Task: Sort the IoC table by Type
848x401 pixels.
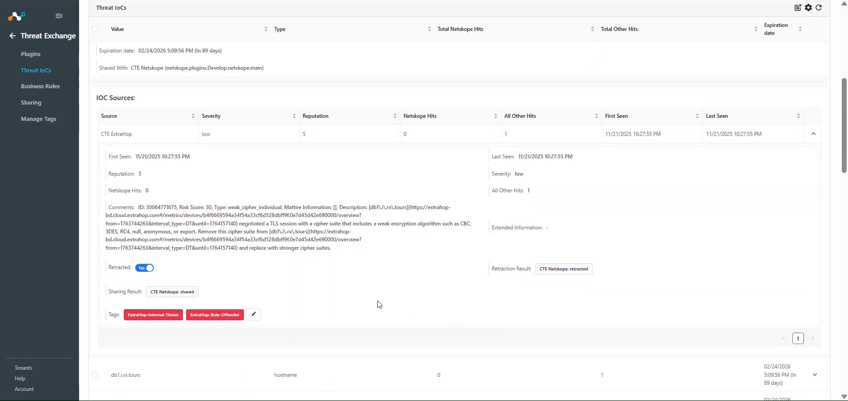Action: (x=430, y=29)
